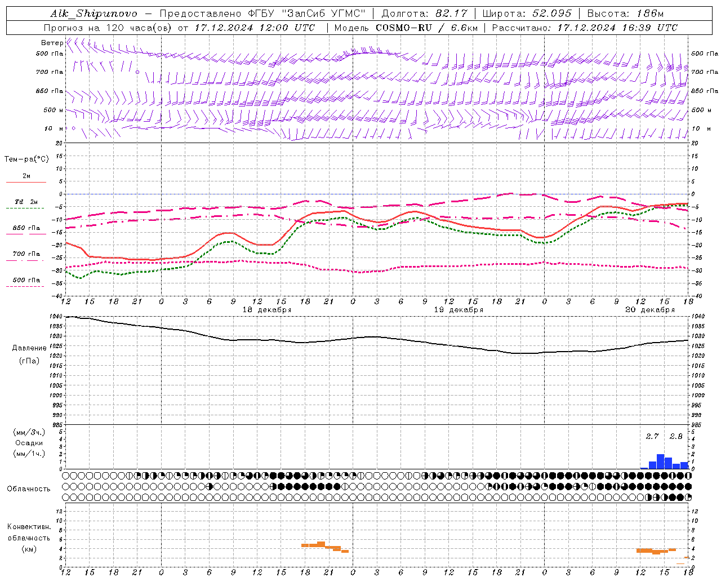The width and height of the screenshot is (721, 577).
Task: Click the red line sample under '2м' legend
Action: pos(26,182)
